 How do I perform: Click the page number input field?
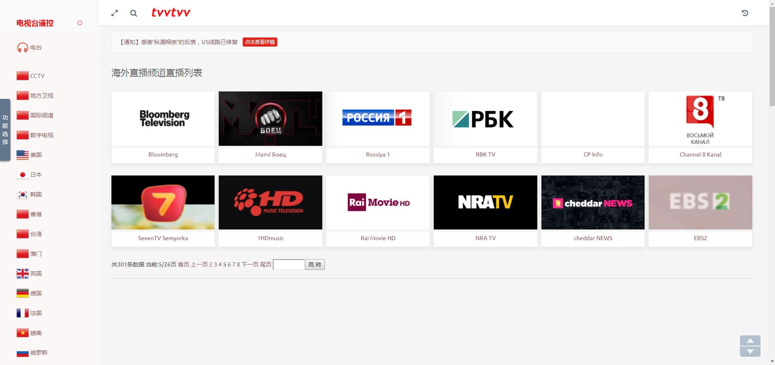coord(289,264)
